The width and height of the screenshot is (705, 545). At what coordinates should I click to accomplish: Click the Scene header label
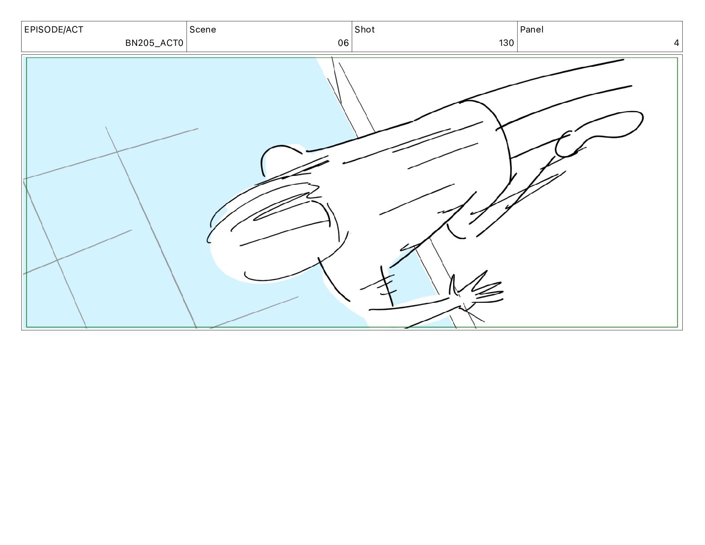coord(203,30)
